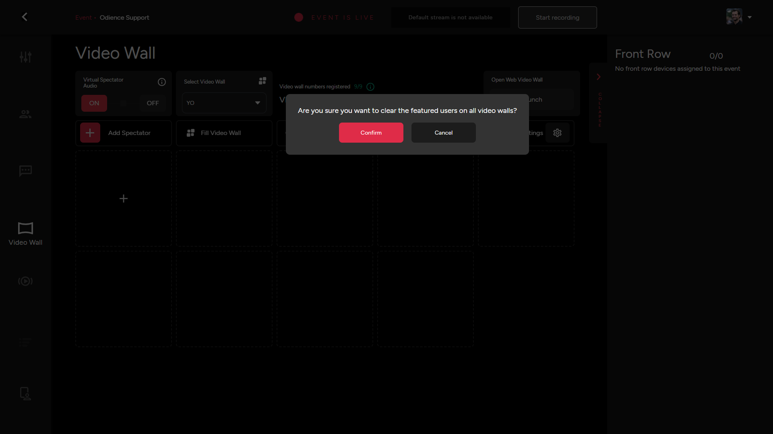Click the first empty video wall slot
This screenshot has width=773, height=434.
point(124,199)
